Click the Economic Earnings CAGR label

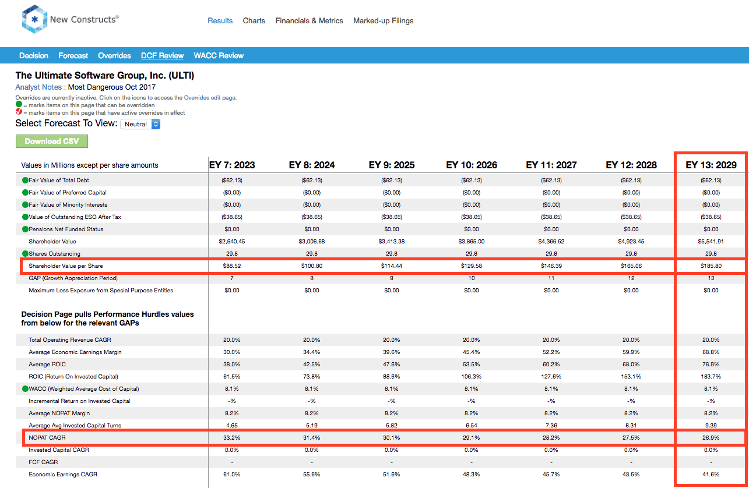coord(63,474)
